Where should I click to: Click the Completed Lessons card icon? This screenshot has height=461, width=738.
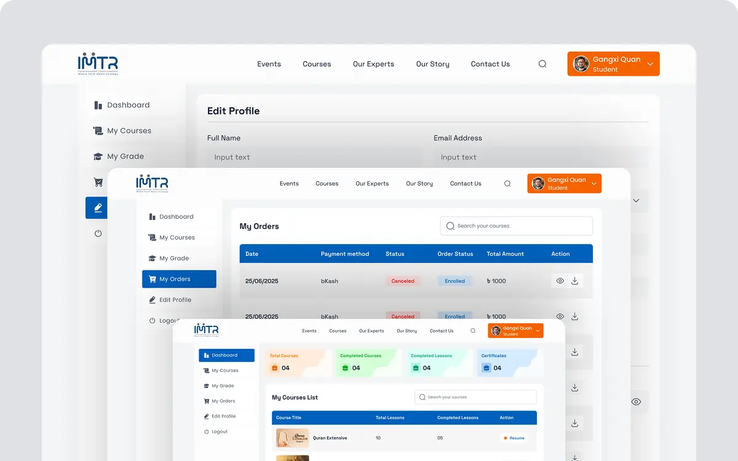coord(416,368)
